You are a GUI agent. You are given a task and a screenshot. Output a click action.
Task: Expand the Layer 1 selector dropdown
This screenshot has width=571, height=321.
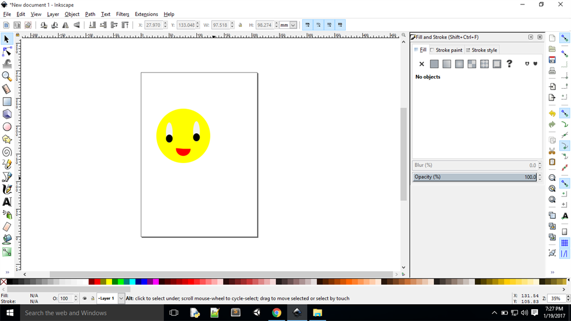pyautogui.click(x=121, y=299)
